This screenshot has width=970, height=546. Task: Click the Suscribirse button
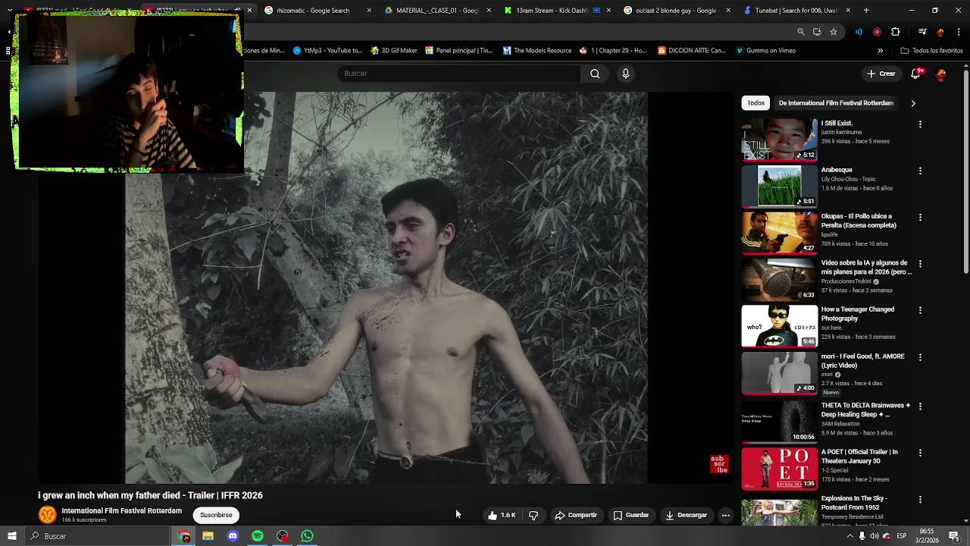pos(216,515)
